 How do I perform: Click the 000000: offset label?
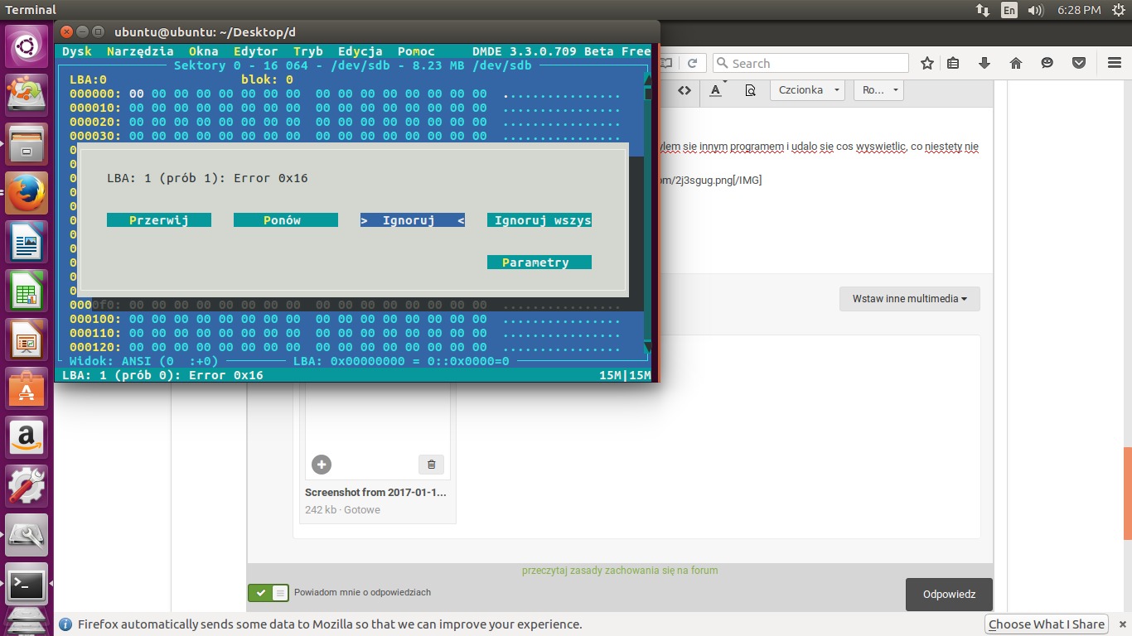pyautogui.click(x=95, y=94)
